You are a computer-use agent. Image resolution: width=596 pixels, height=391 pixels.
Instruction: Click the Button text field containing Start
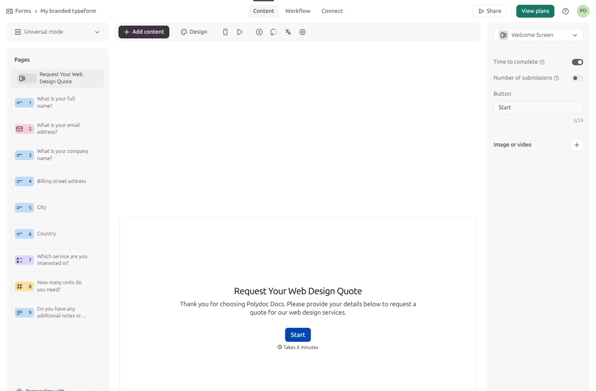click(538, 107)
